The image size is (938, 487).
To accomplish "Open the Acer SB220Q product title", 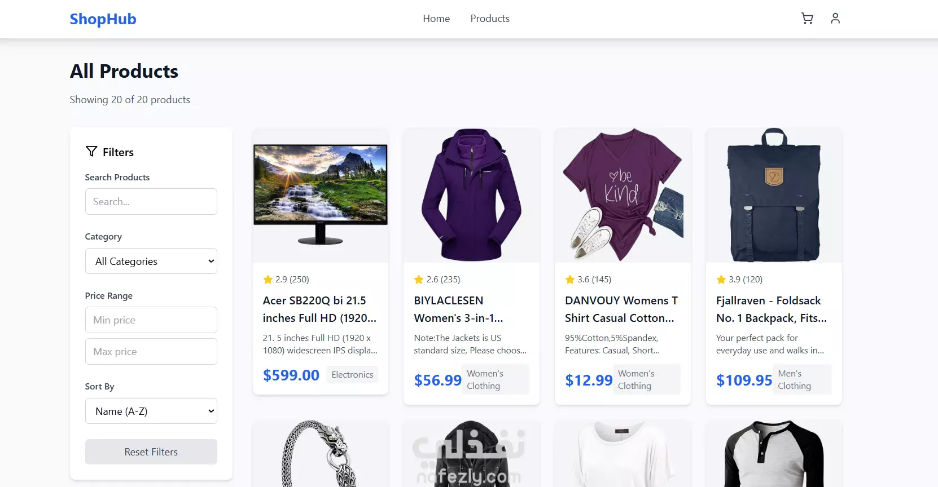I will [319, 309].
